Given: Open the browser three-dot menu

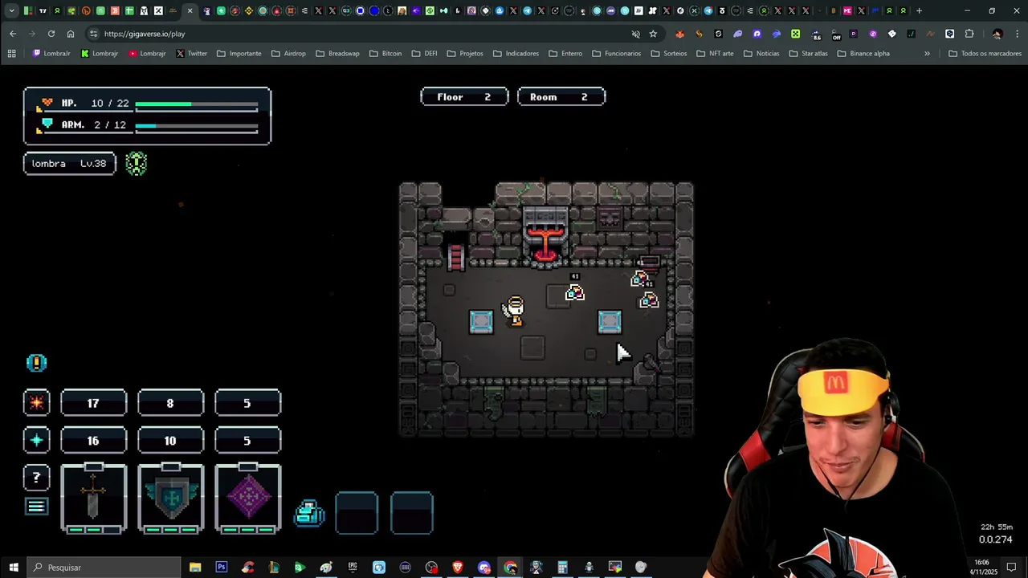Looking at the screenshot, I should point(1018,34).
